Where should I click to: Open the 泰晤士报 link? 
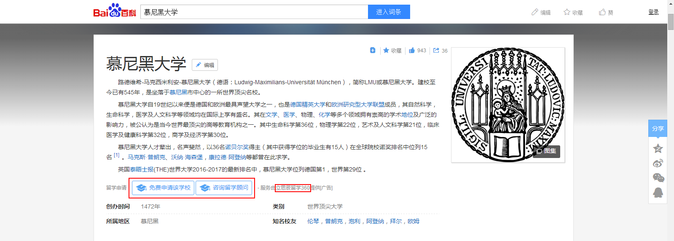tap(142, 169)
